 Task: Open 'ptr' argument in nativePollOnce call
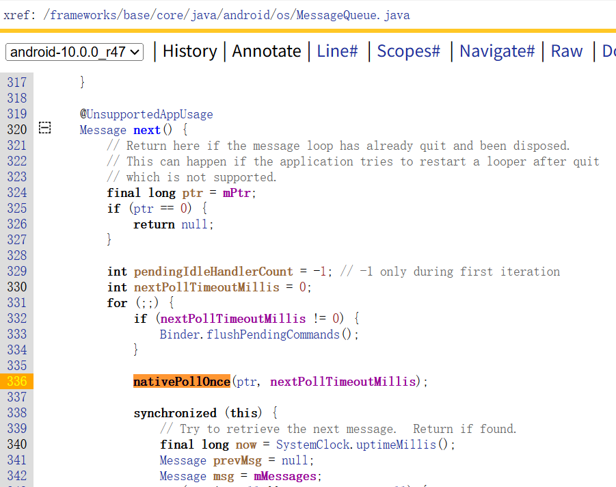pyautogui.click(x=247, y=382)
